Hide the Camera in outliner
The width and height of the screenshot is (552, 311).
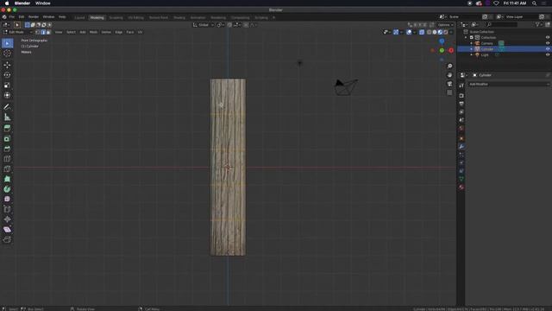click(548, 43)
